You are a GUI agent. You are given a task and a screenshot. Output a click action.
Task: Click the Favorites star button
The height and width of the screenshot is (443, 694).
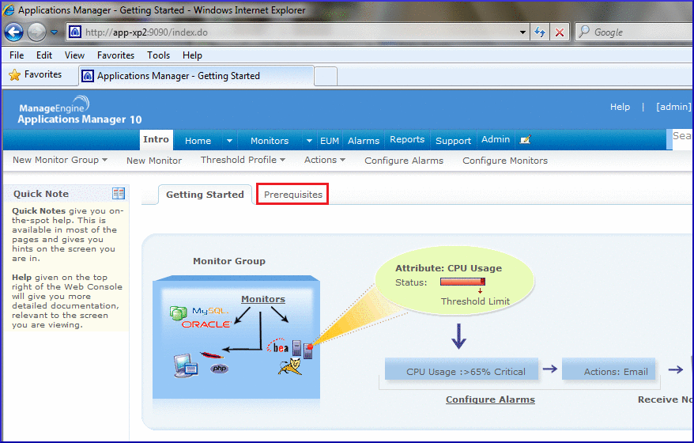(36, 74)
